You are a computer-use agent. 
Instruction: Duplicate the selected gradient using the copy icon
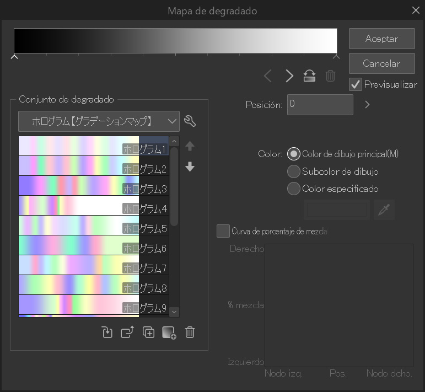pyautogui.click(x=148, y=332)
